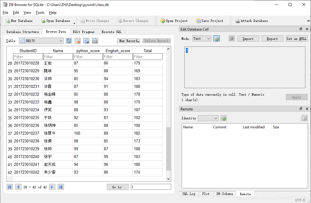Click the Set as NULL button
This screenshot has width=311, height=203.
tap(297, 39)
